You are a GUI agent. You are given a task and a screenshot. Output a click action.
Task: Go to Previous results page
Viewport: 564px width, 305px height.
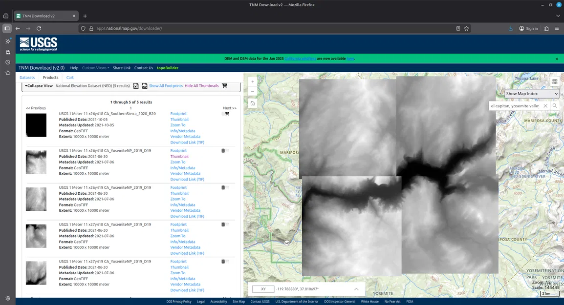pos(36,108)
